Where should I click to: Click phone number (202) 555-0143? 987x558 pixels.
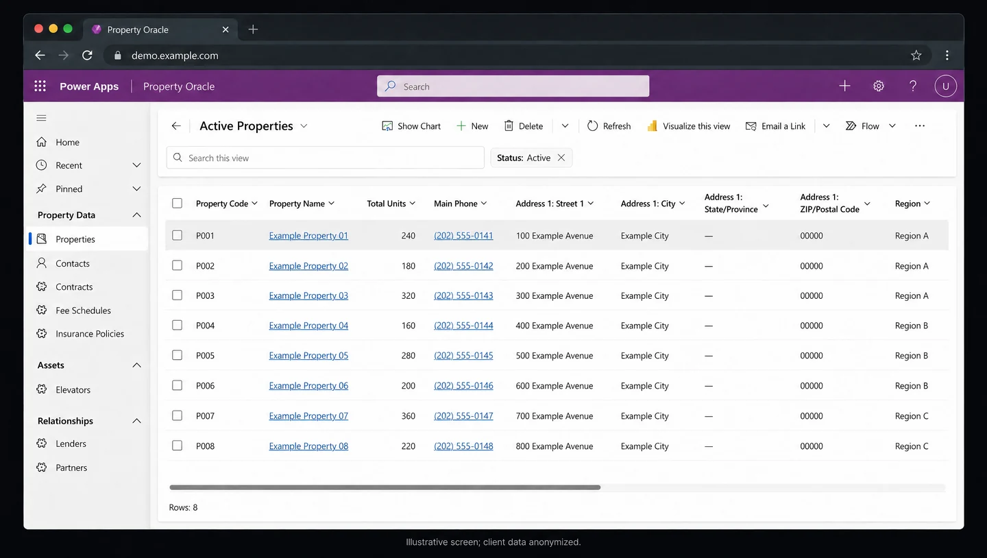463,295
